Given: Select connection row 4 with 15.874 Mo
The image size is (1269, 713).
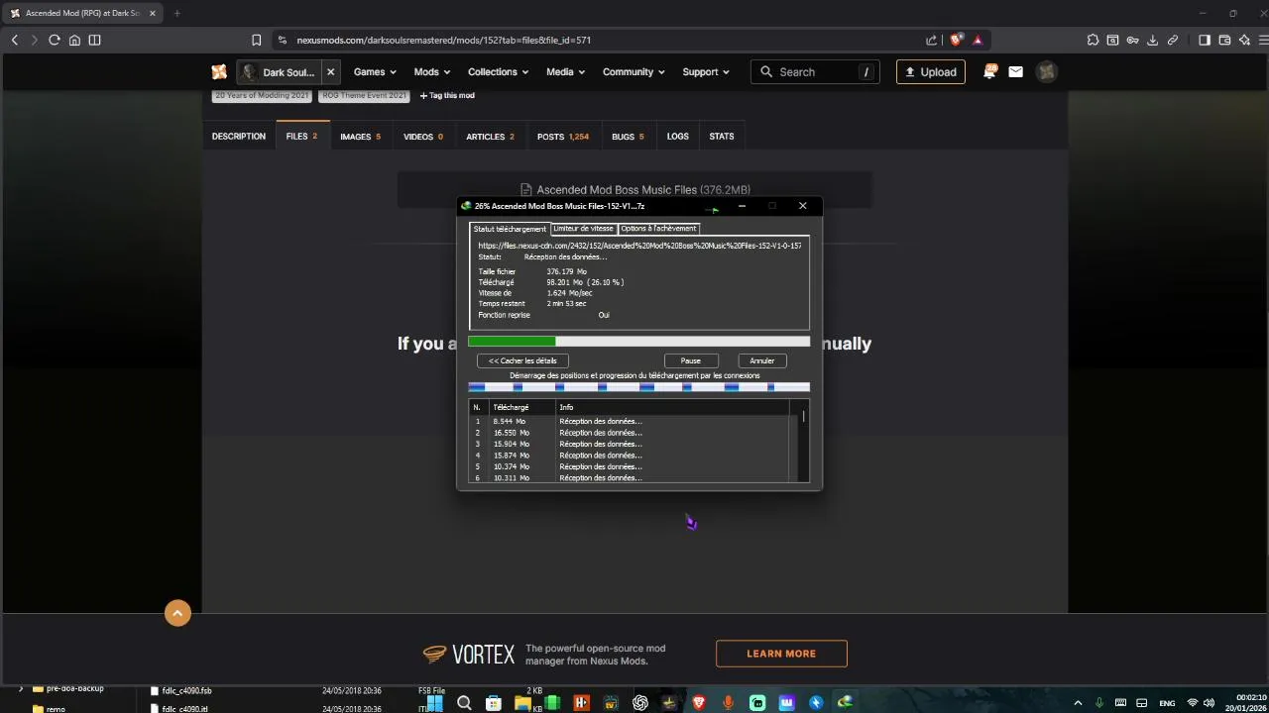Looking at the screenshot, I should coord(632,456).
